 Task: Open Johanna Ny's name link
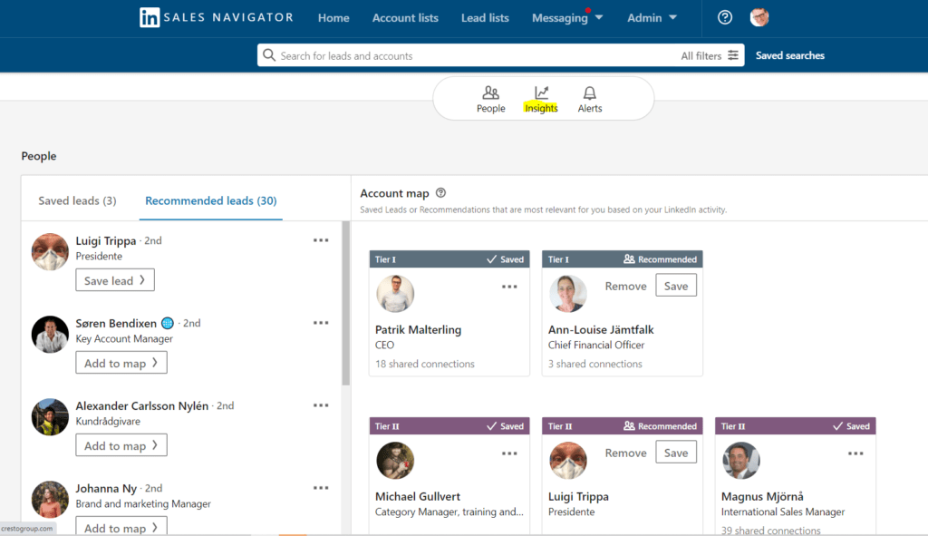[106, 489]
